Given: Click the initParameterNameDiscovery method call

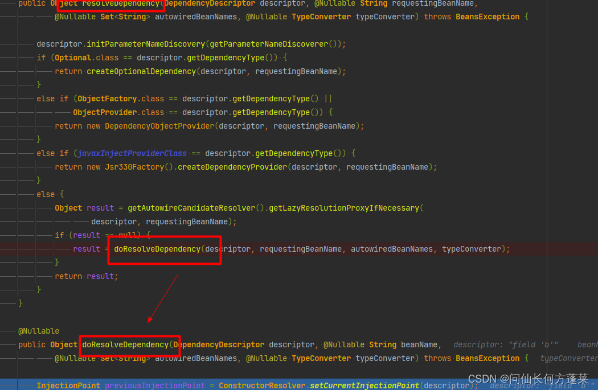Looking at the screenshot, I should click(x=146, y=44).
